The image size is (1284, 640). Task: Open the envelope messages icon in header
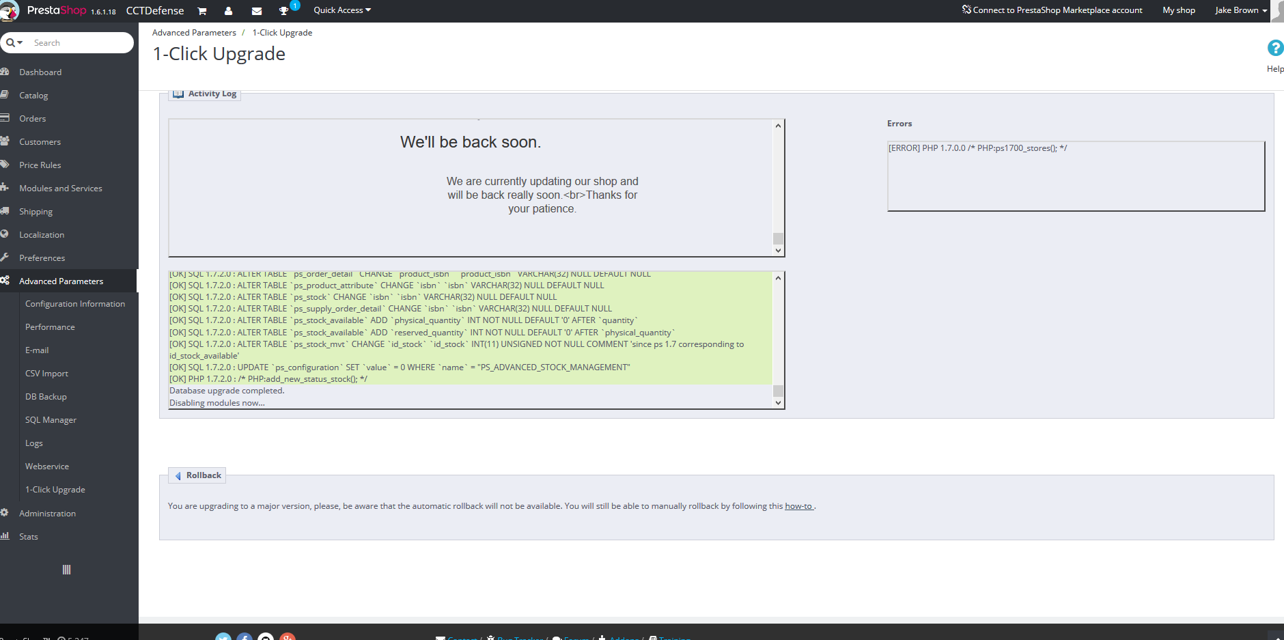click(x=257, y=11)
